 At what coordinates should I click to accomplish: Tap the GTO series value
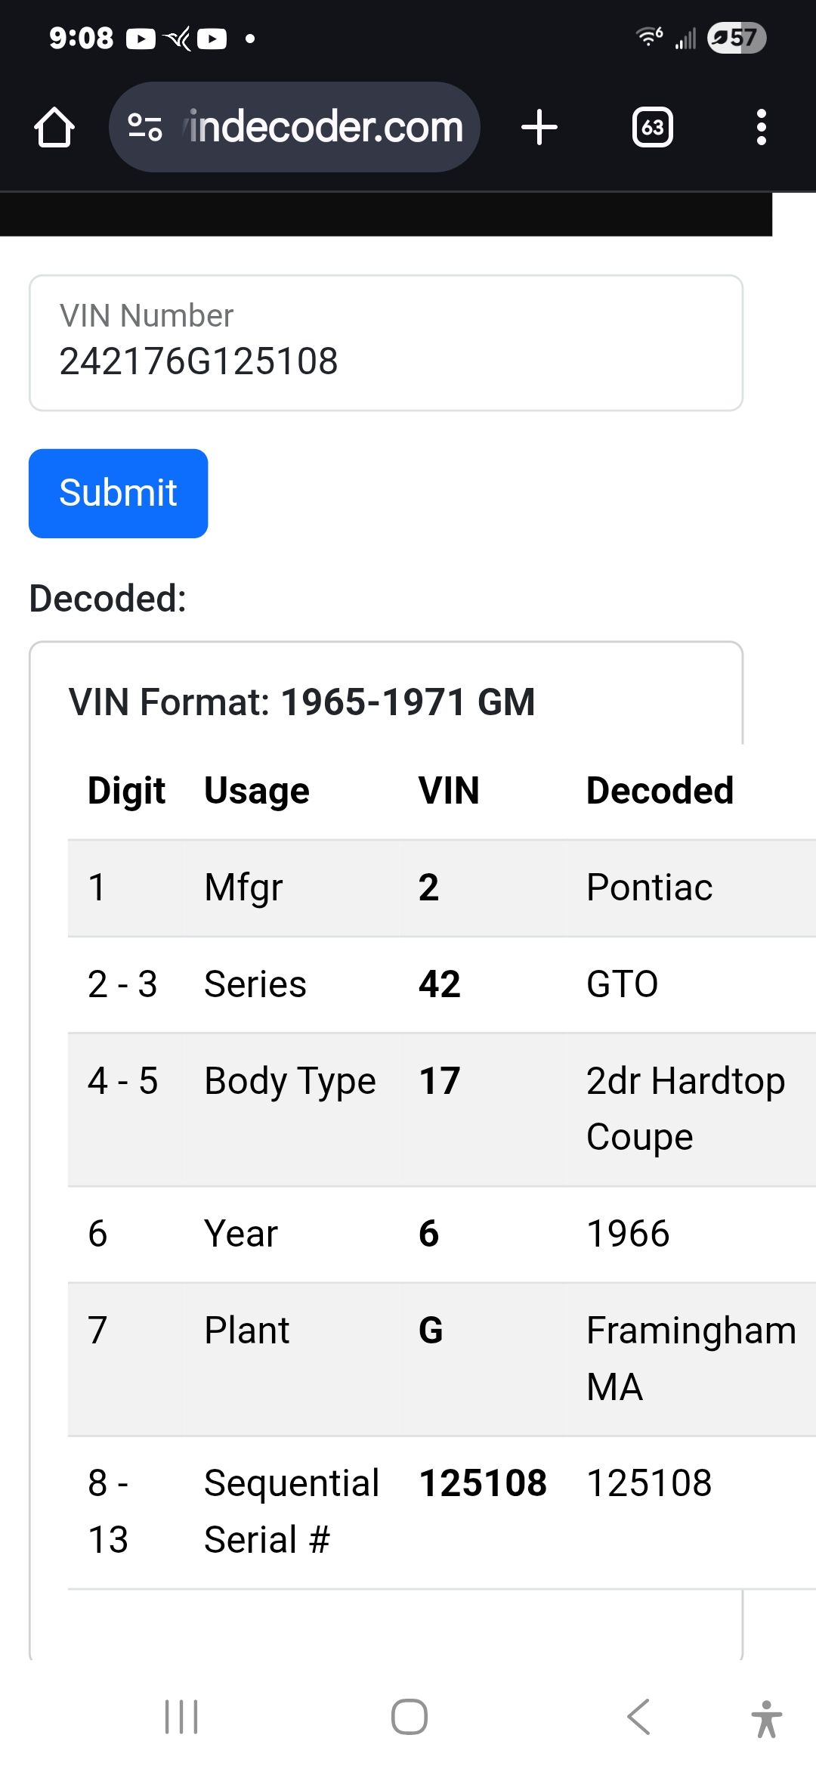click(x=623, y=984)
